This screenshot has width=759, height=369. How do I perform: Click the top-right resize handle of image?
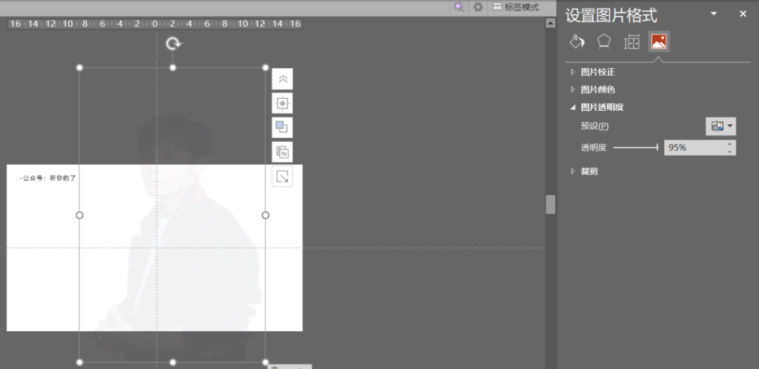[x=265, y=67]
